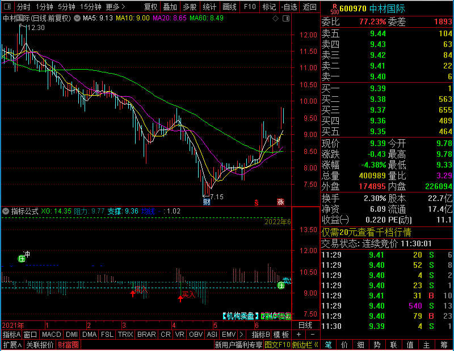Expand the chart settings dropdown beside 前复权

click(x=77, y=18)
